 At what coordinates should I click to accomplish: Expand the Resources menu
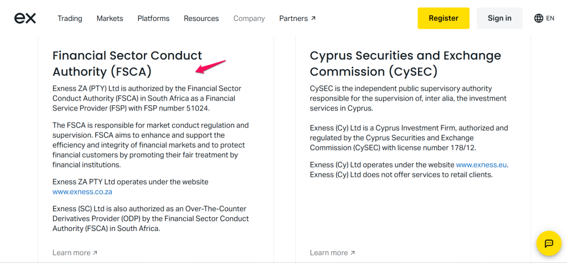pos(201,18)
